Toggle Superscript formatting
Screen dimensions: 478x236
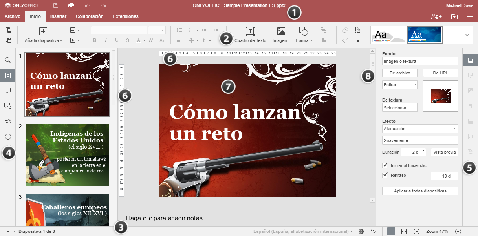pyautogui.click(x=151, y=40)
